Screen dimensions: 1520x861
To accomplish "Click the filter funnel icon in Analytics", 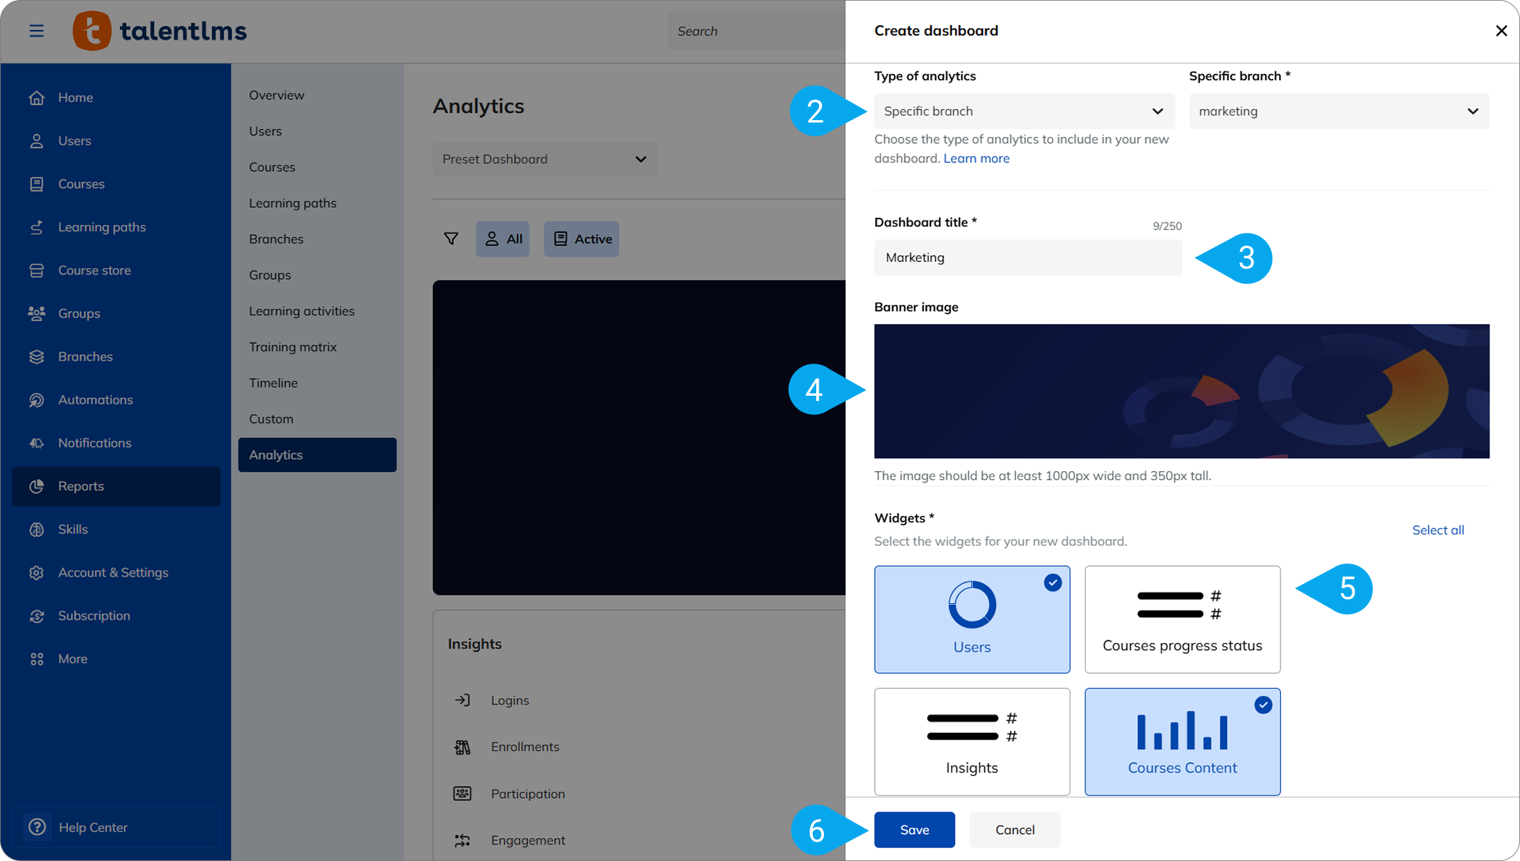I will [x=451, y=239].
